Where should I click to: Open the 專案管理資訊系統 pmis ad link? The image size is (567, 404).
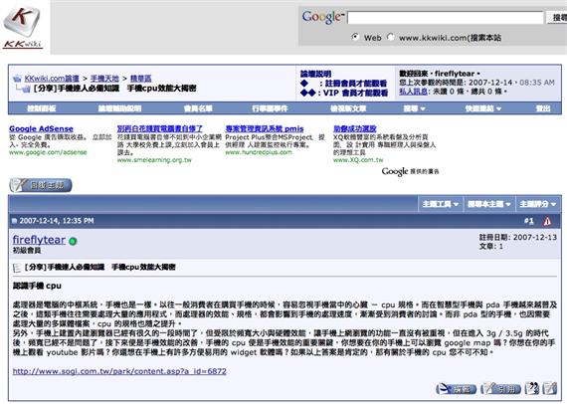tap(265, 128)
